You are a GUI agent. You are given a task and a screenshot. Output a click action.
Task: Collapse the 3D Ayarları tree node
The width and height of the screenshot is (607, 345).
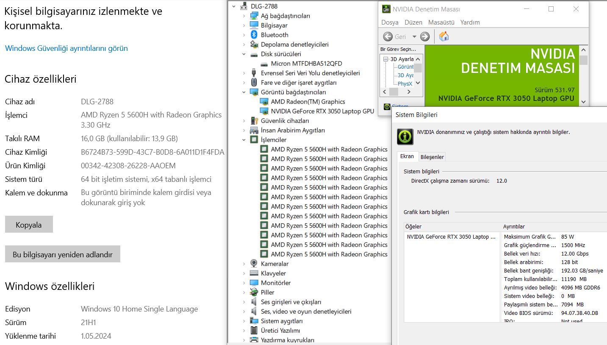(386, 59)
